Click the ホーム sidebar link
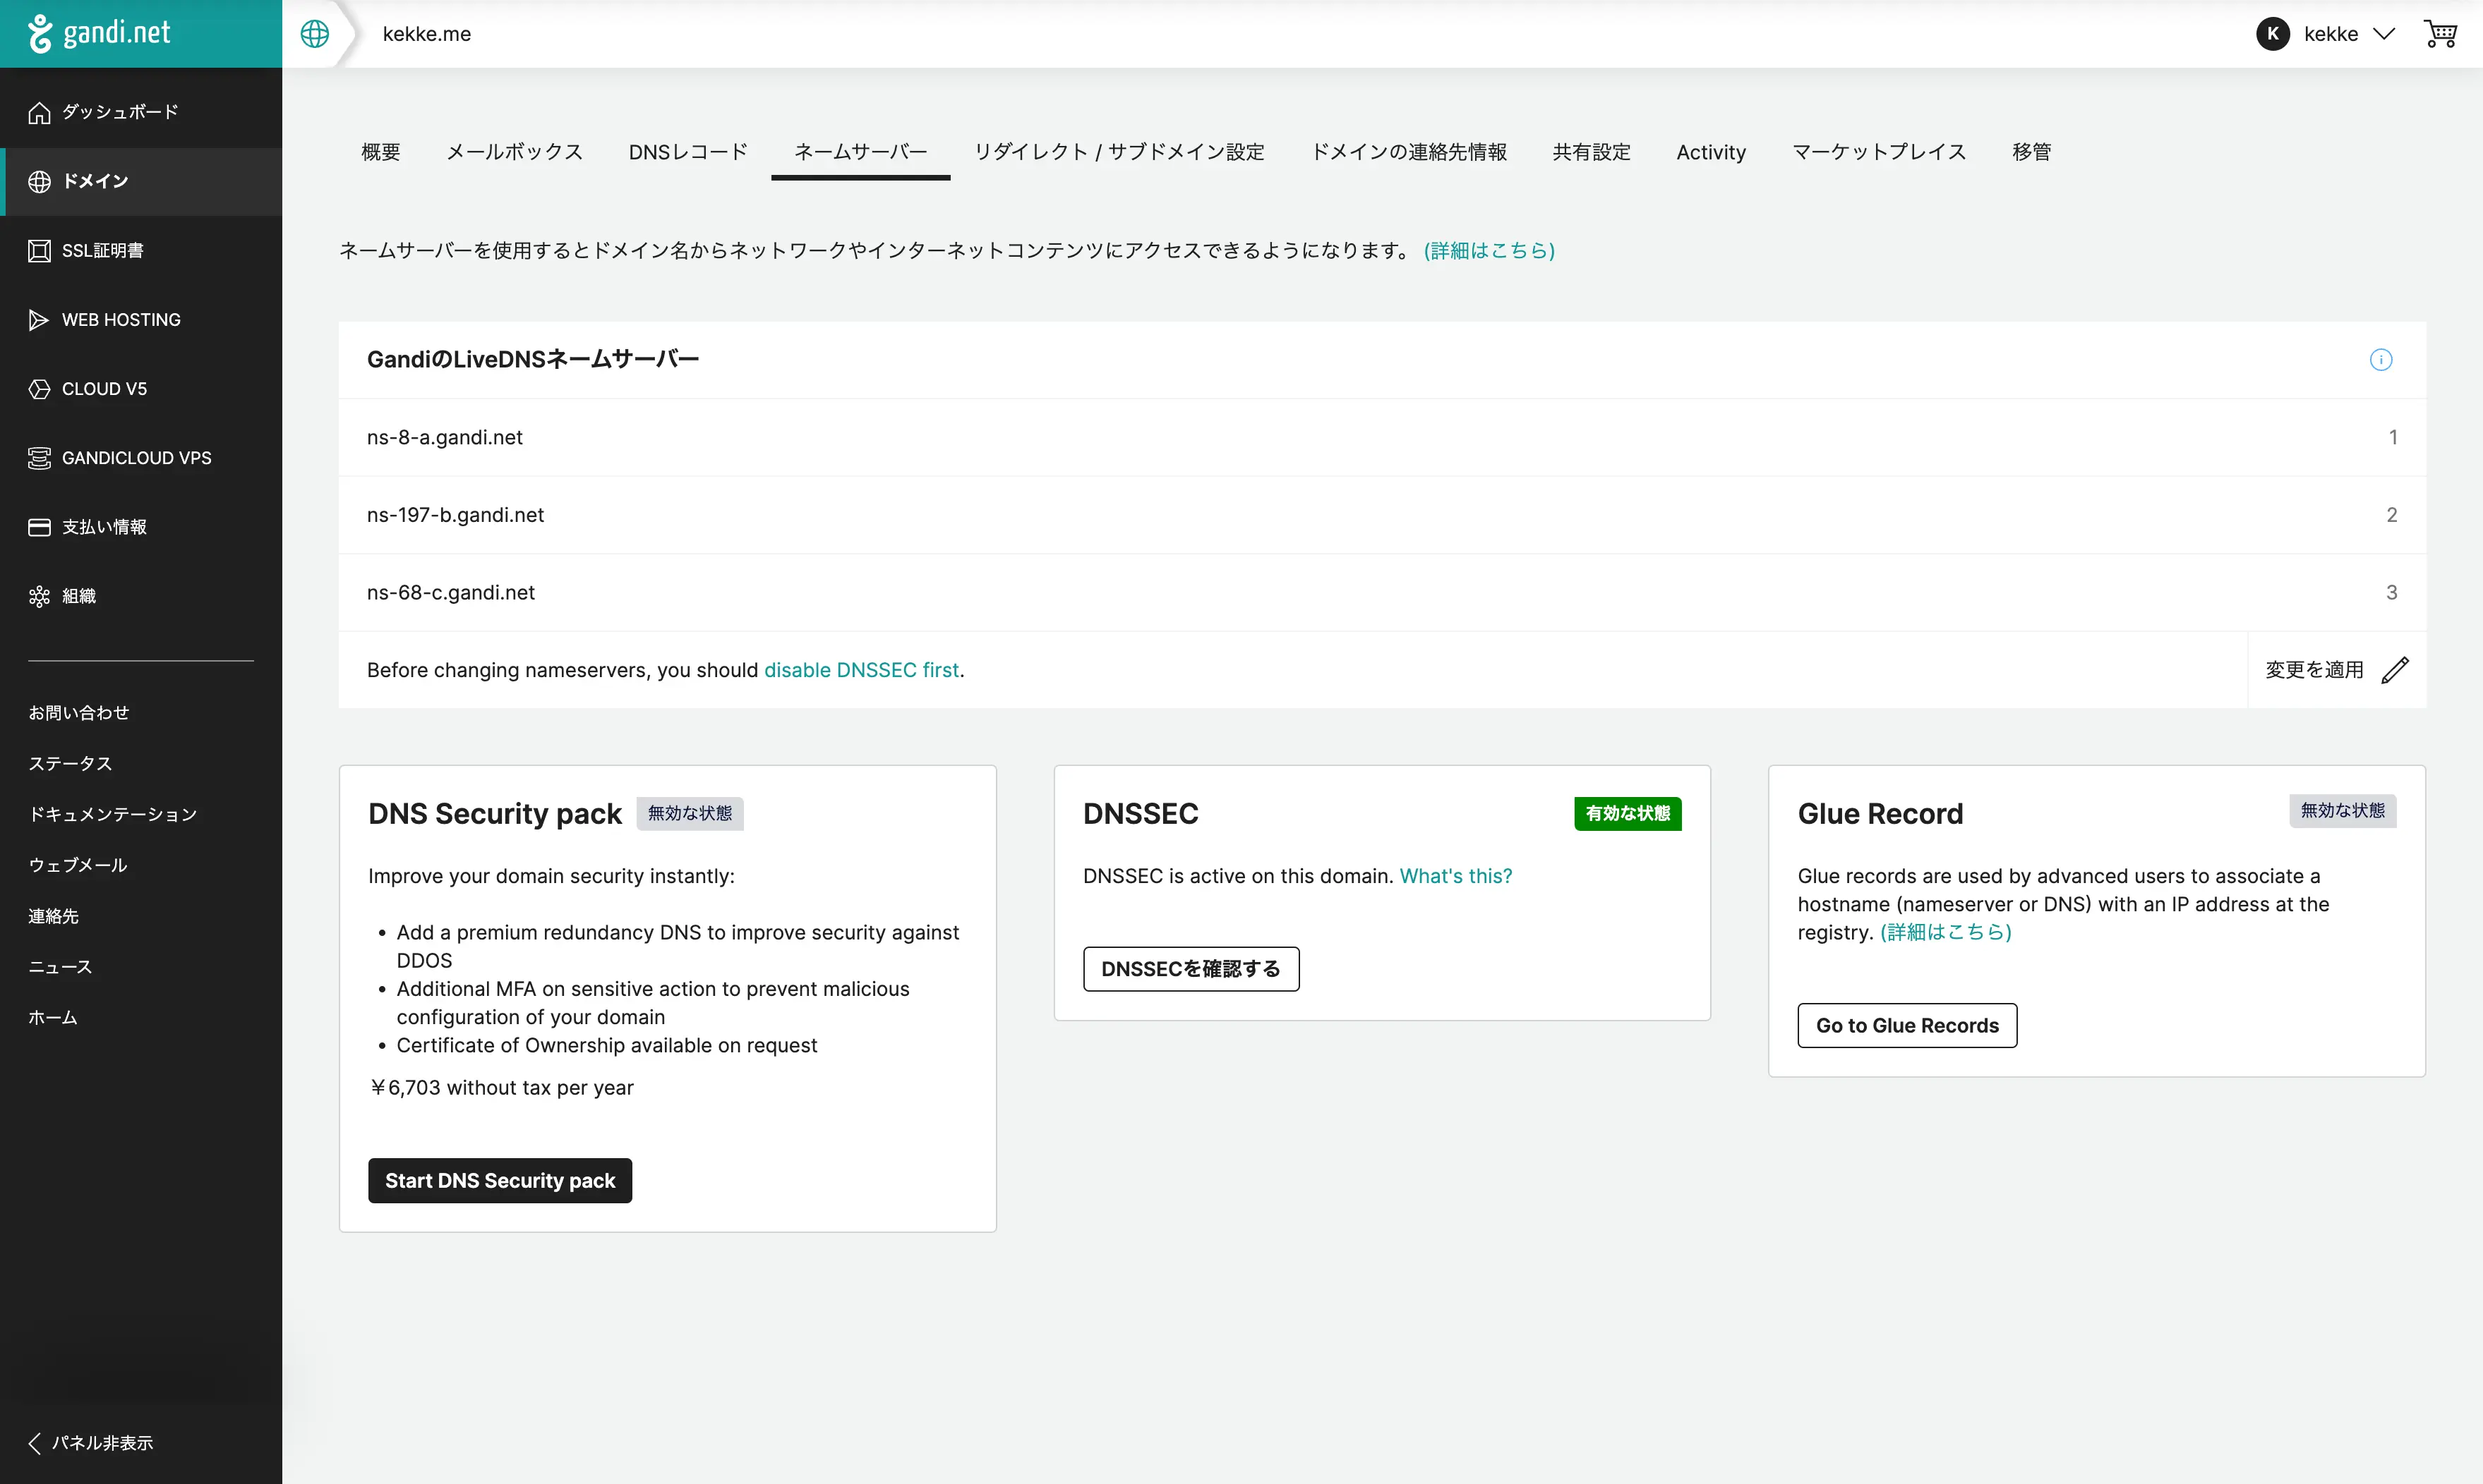This screenshot has width=2483, height=1484. [53, 1017]
